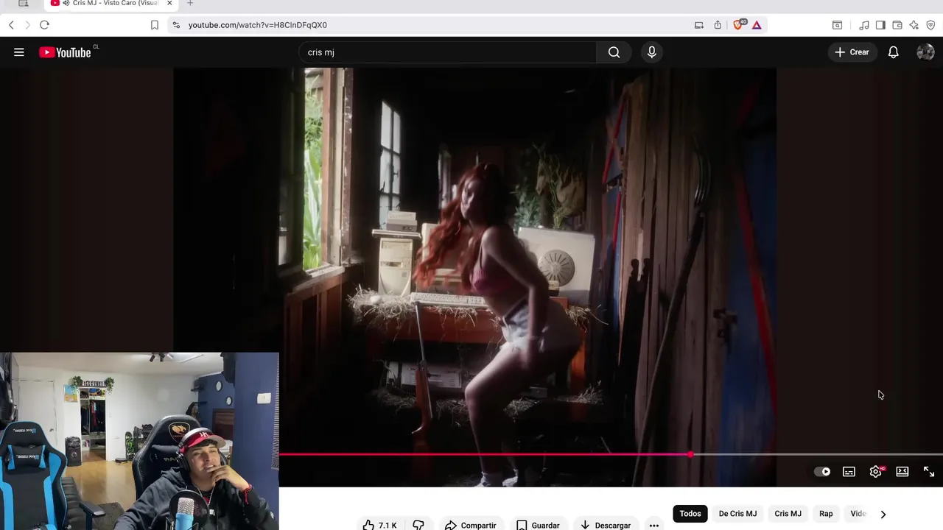The height and width of the screenshot is (530, 943).
Task: Start voice search with microphone icon
Action: coord(651,52)
